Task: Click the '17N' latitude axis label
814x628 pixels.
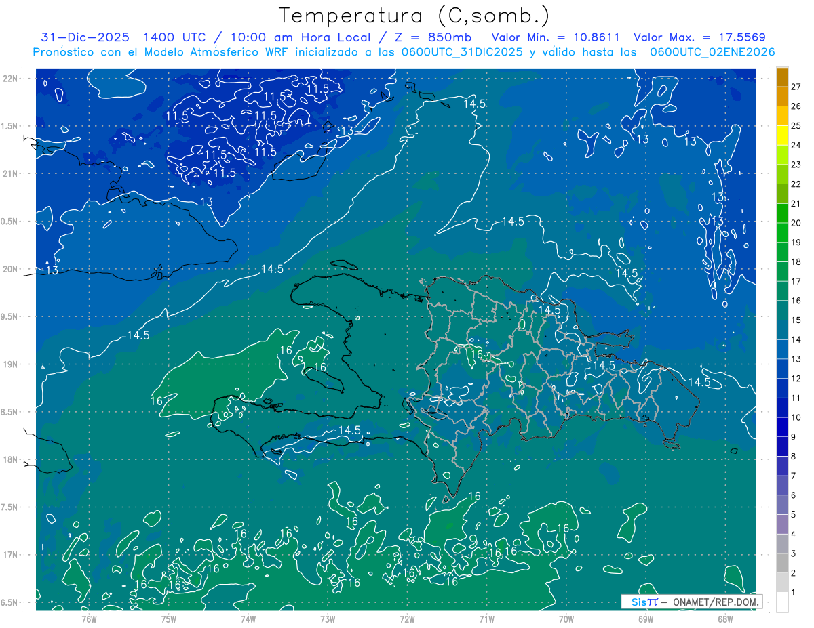Action: click(x=10, y=555)
